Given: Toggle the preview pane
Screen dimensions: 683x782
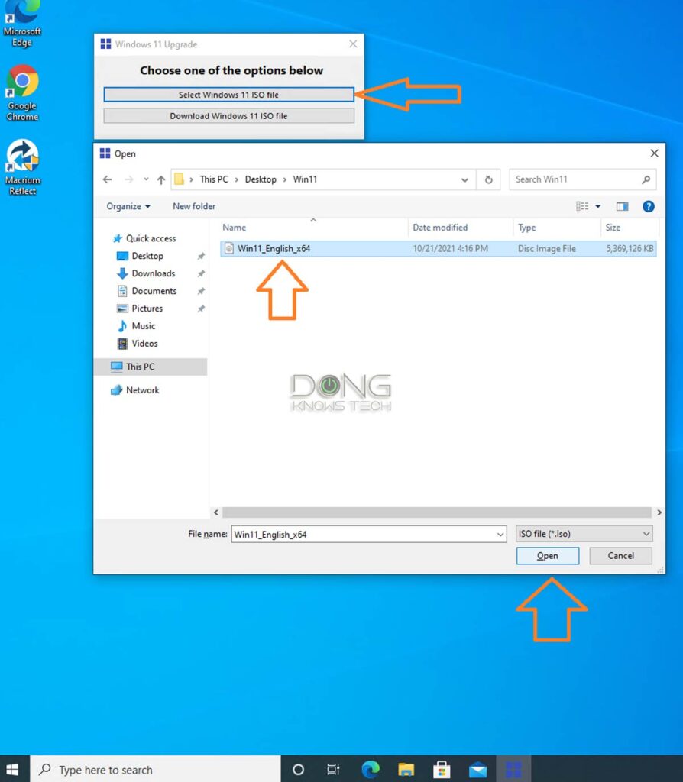Looking at the screenshot, I should tap(622, 206).
